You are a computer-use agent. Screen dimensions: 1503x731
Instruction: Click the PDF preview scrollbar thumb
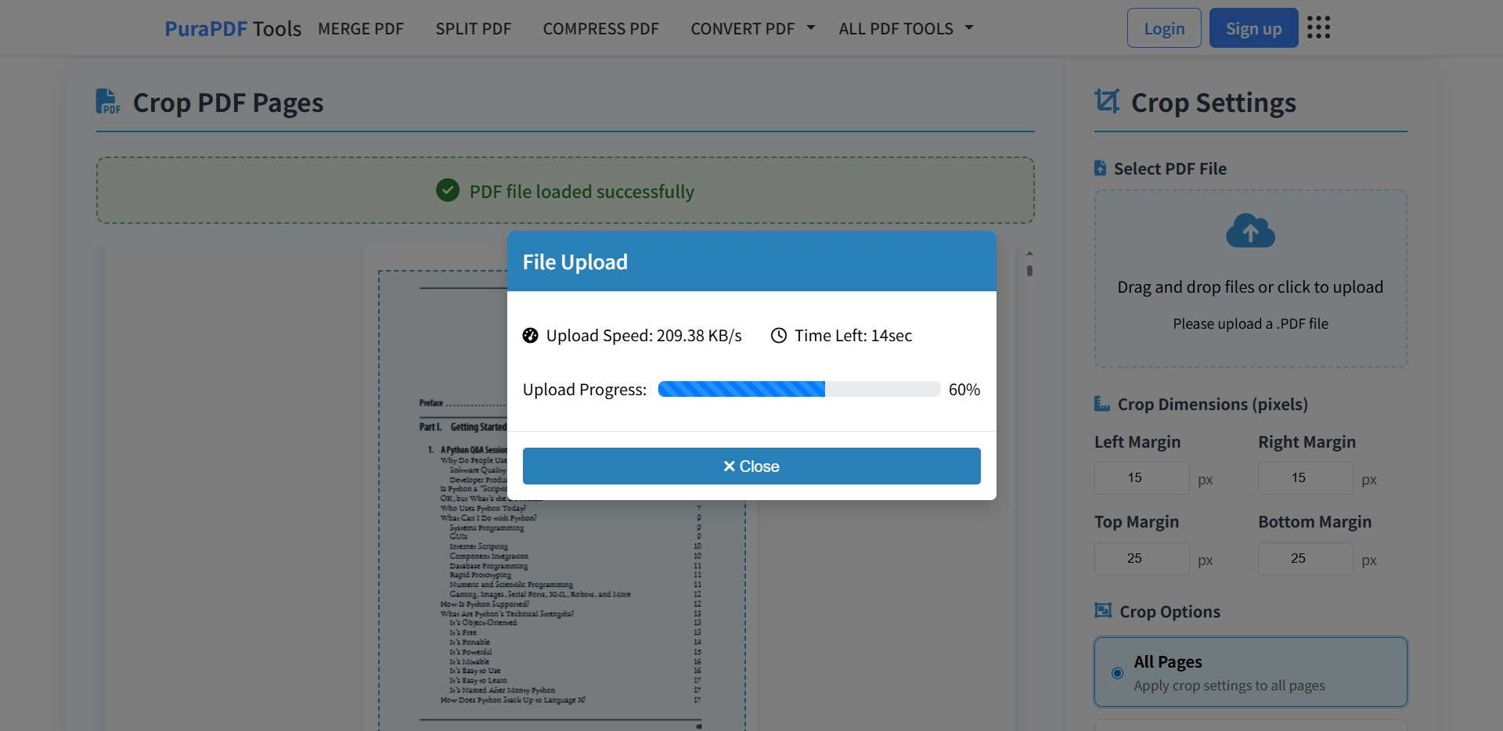click(1030, 271)
